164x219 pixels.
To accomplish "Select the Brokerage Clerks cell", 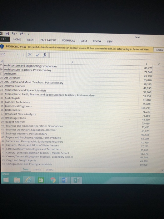I will pyautogui.click(x=72, y=118).
